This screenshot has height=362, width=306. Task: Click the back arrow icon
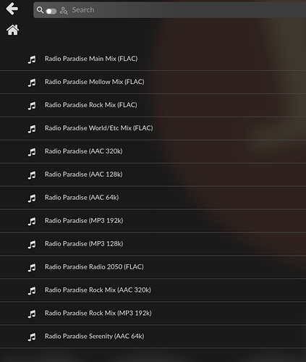(x=12, y=9)
